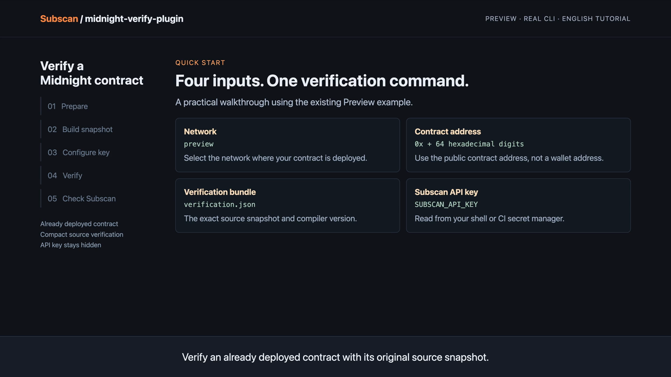This screenshot has height=377, width=671.
Task: Click 'Verify a Midnight contract' sidebar heading
Action: coord(92,73)
